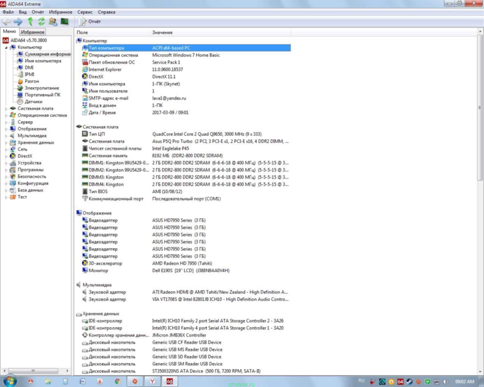Click the Тест tree icon
This screenshot has height=387, width=484.
13,197
